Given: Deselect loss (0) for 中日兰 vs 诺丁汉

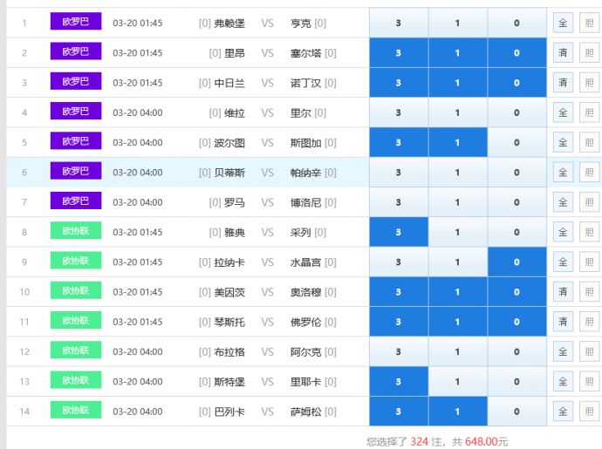Looking at the screenshot, I should click(516, 83).
